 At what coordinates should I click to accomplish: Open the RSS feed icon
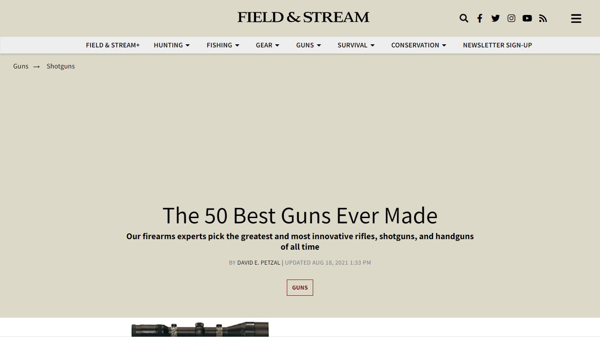(x=543, y=18)
